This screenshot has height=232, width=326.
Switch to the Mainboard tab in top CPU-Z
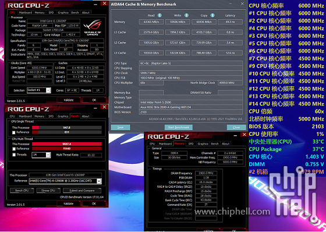coord(26,12)
